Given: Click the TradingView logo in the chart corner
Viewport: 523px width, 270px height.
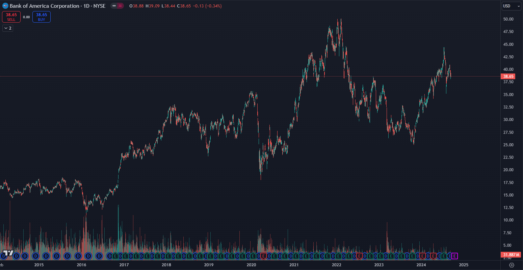Looking at the screenshot, I should point(8,253).
